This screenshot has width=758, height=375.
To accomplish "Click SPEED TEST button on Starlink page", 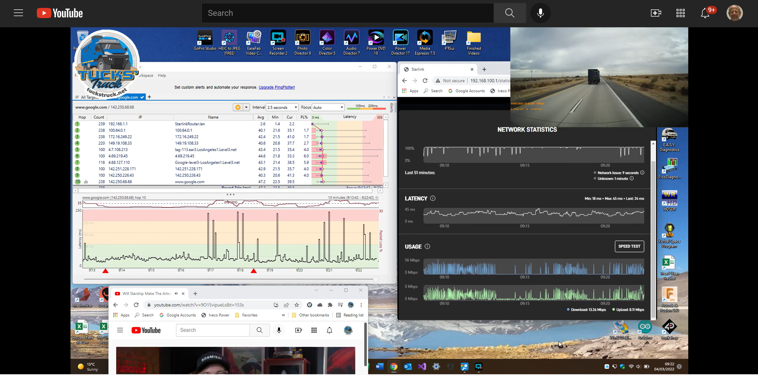I will 629,246.
